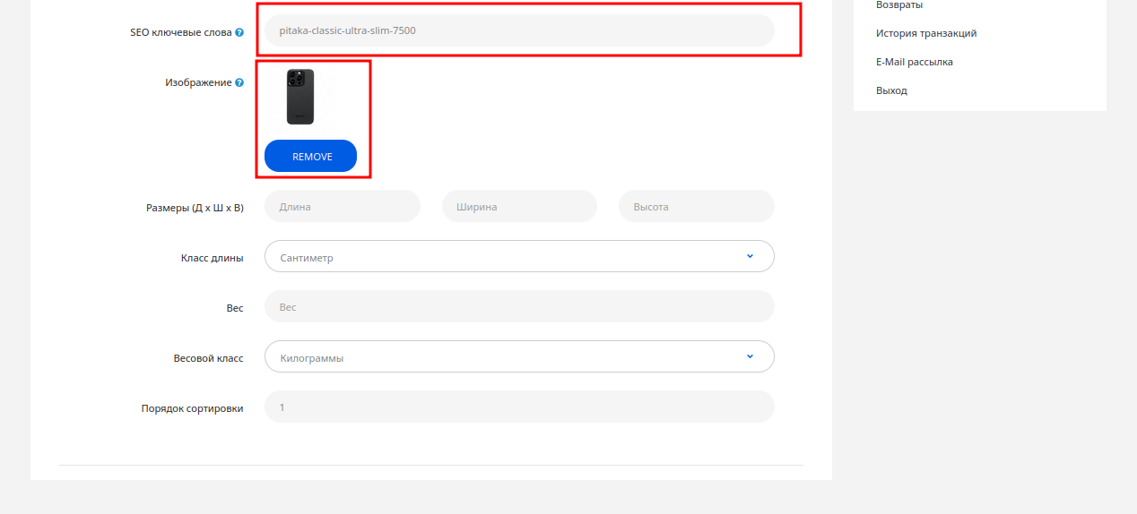Open Возвраты in the account sidebar
Screen dimensions: 1137x514
(898, 5)
